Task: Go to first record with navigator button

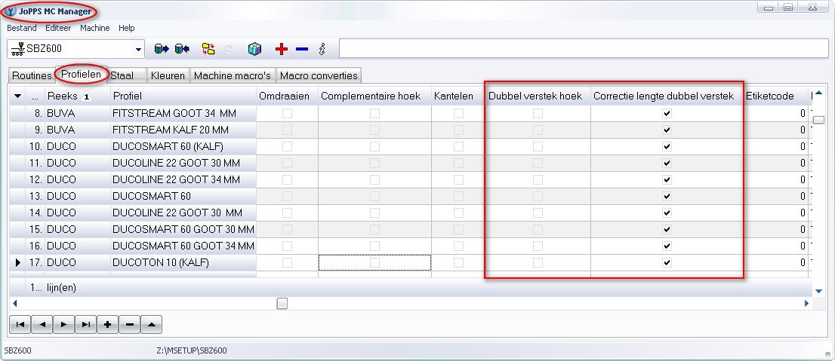Action: (x=20, y=324)
